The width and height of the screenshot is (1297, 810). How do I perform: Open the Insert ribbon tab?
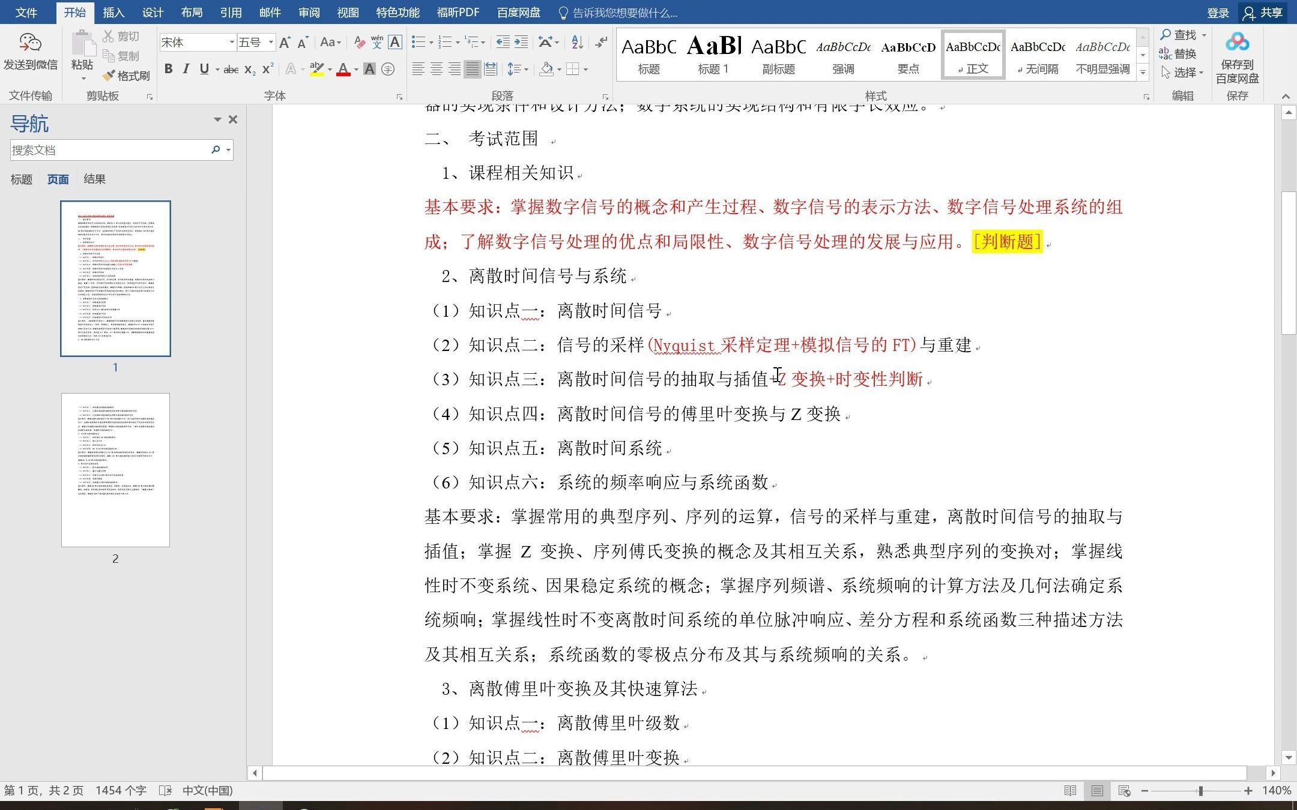[113, 13]
